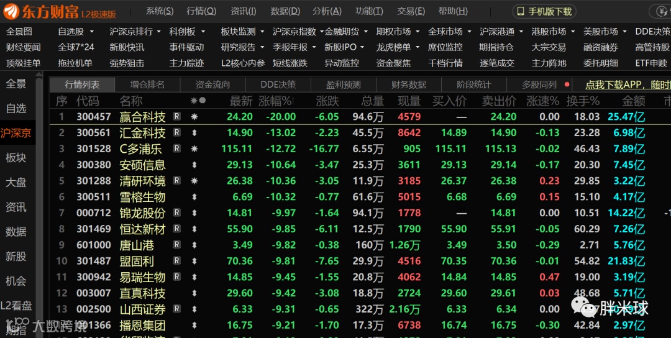This screenshot has width=671, height=338.
Task: Switch to the 财务数据 tab
Action: (409, 84)
